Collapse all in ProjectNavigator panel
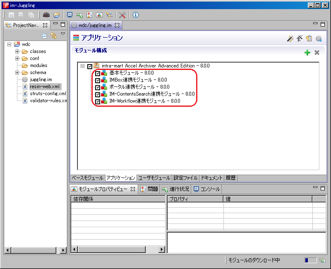Screen dimensions: 331x269 point(44,36)
